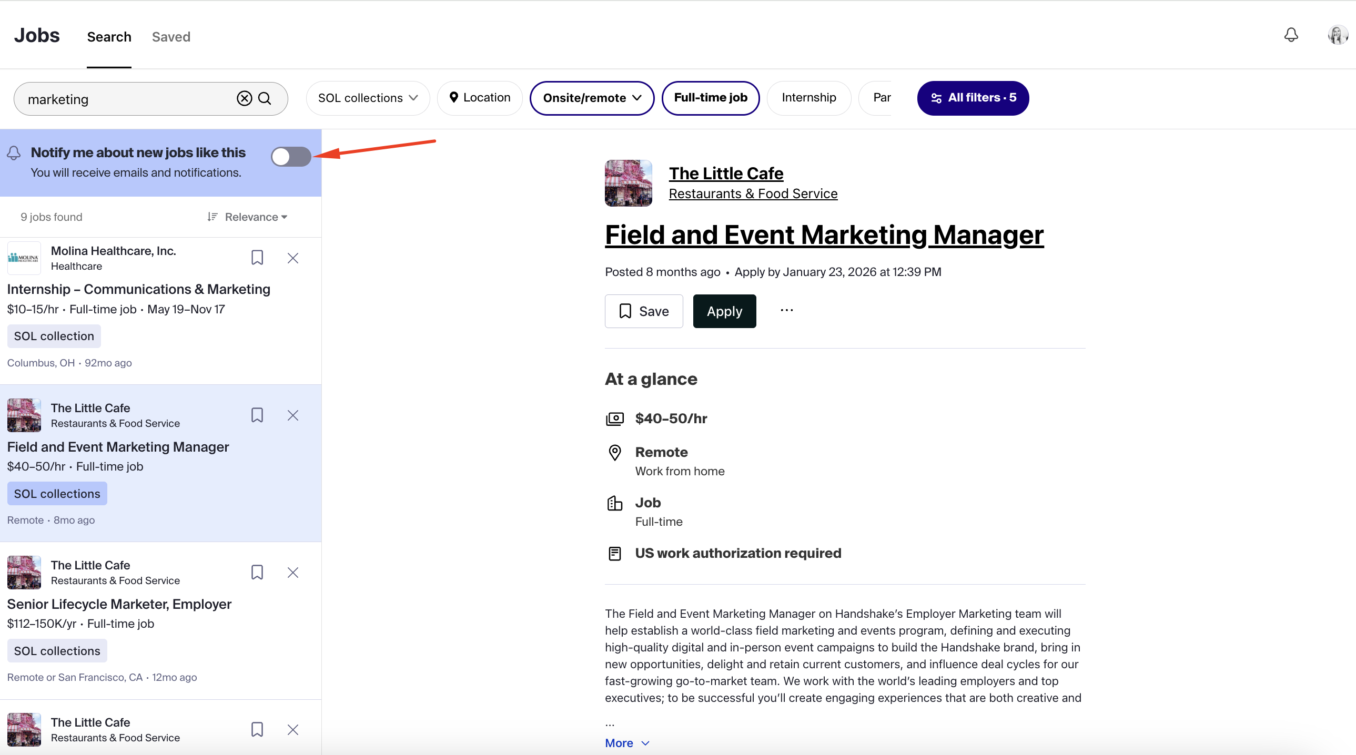Switch to the Search tab
The width and height of the screenshot is (1356, 755).
point(109,37)
